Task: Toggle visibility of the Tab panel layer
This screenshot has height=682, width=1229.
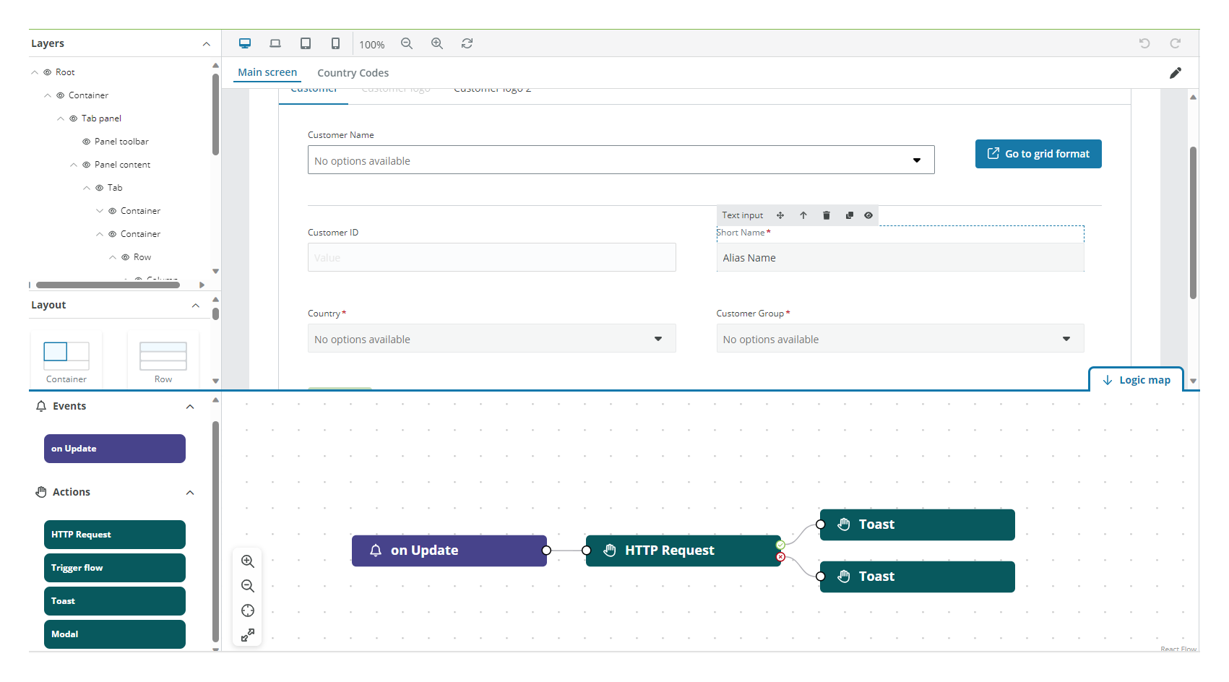Action: click(73, 118)
